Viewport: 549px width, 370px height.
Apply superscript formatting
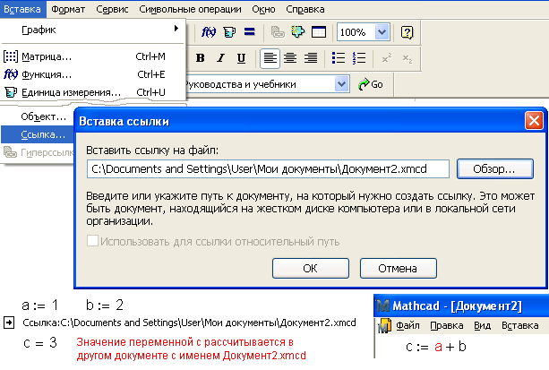(x=387, y=58)
